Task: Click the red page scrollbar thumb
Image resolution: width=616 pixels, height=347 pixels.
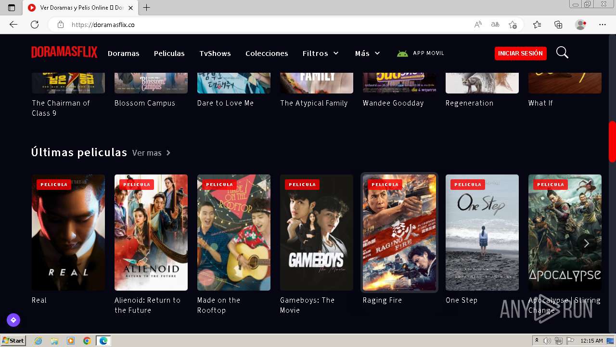Action: (x=612, y=141)
